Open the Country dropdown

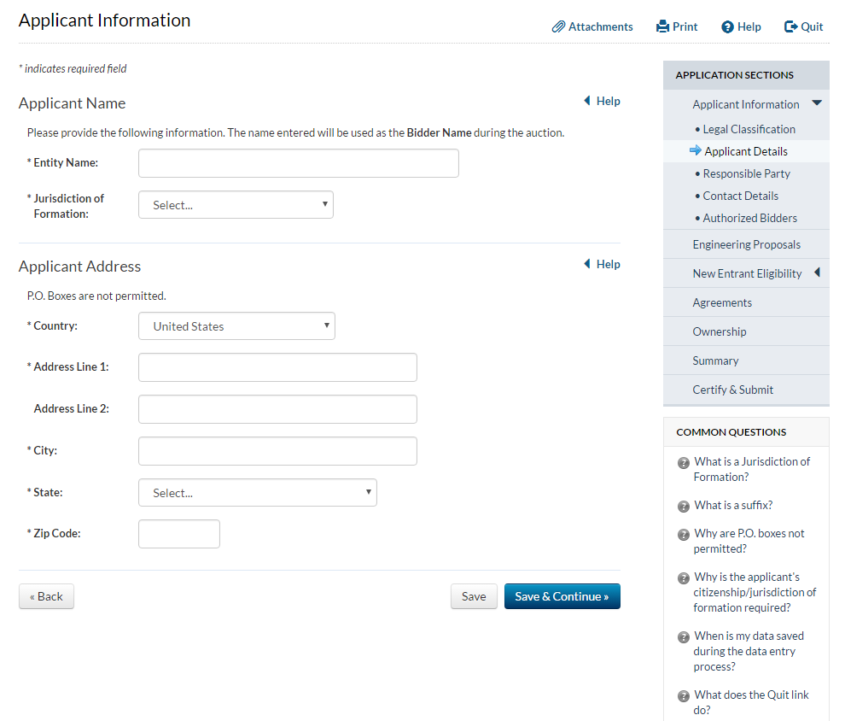click(x=236, y=326)
